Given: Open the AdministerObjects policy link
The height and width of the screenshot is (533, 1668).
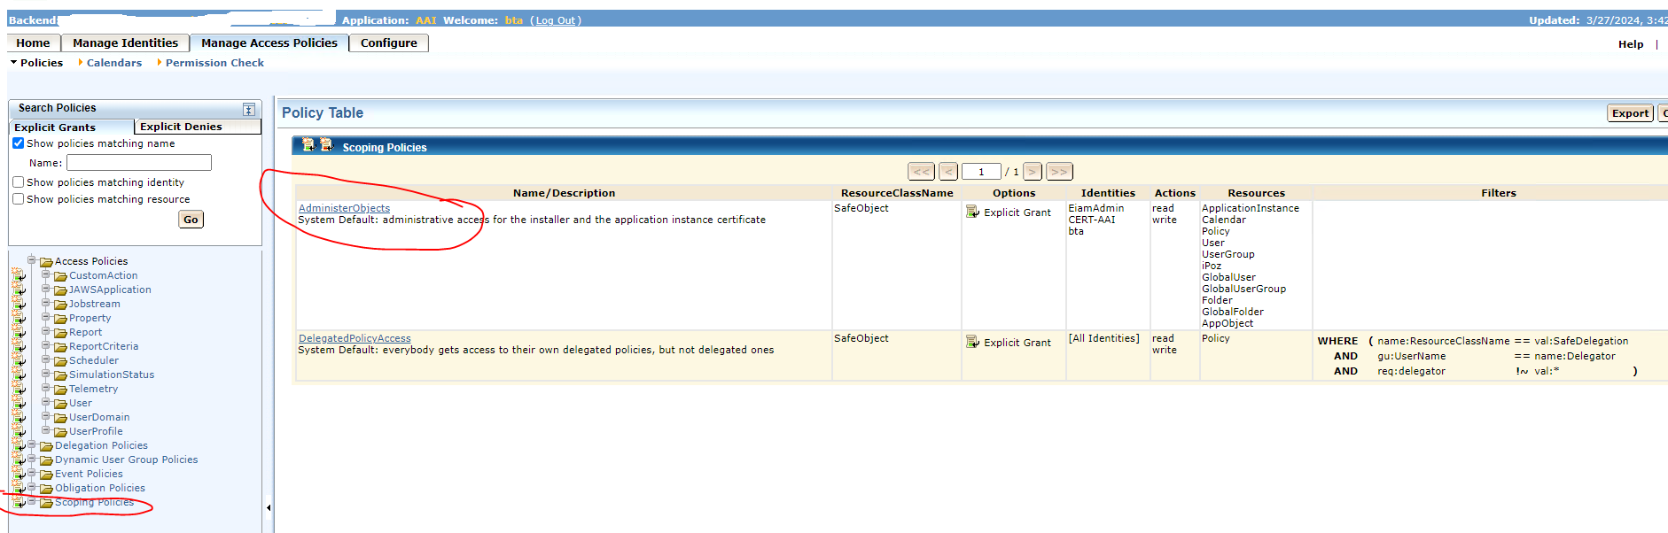Looking at the screenshot, I should point(344,208).
